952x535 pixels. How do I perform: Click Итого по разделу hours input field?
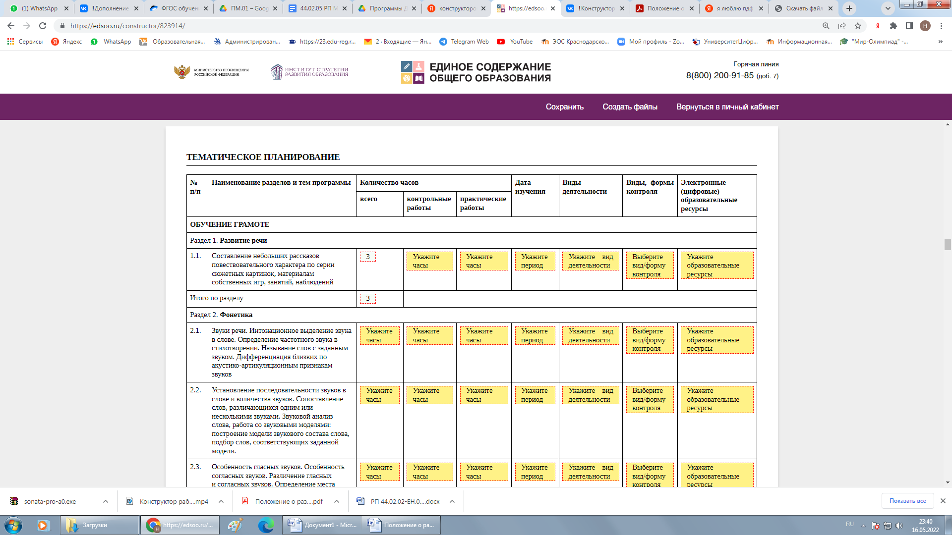click(367, 299)
